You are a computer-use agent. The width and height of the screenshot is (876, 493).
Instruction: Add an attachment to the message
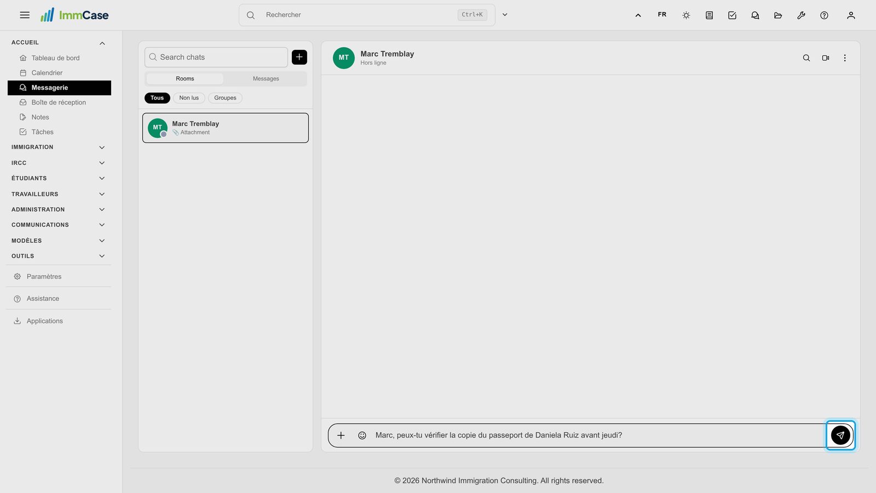tap(341, 435)
